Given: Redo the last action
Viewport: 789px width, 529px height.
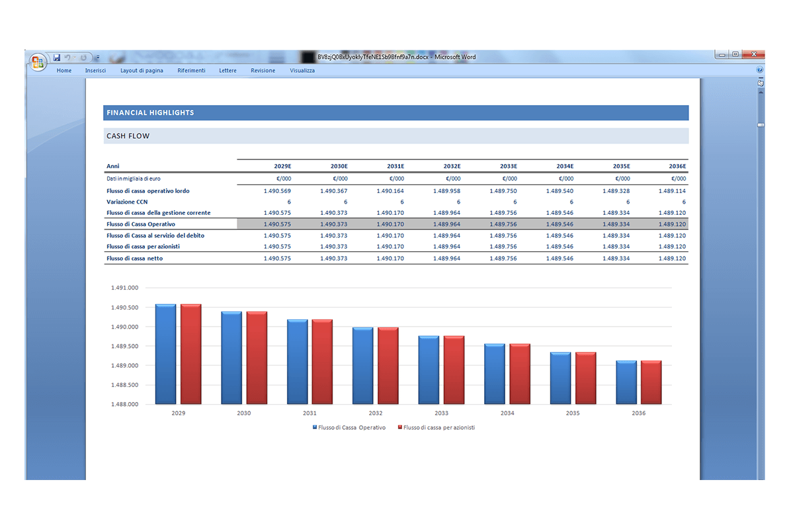Looking at the screenshot, I should coord(83,58).
